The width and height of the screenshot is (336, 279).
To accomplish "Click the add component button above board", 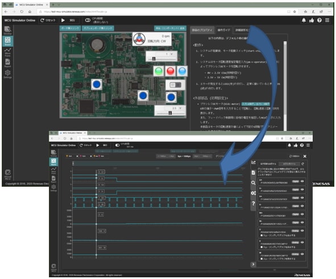I will pos(170,28).
